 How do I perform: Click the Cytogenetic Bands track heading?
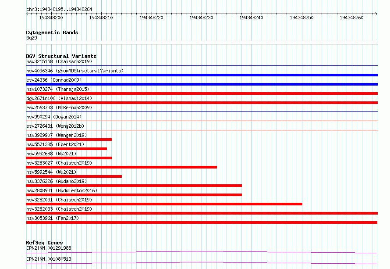click(52, 32)
